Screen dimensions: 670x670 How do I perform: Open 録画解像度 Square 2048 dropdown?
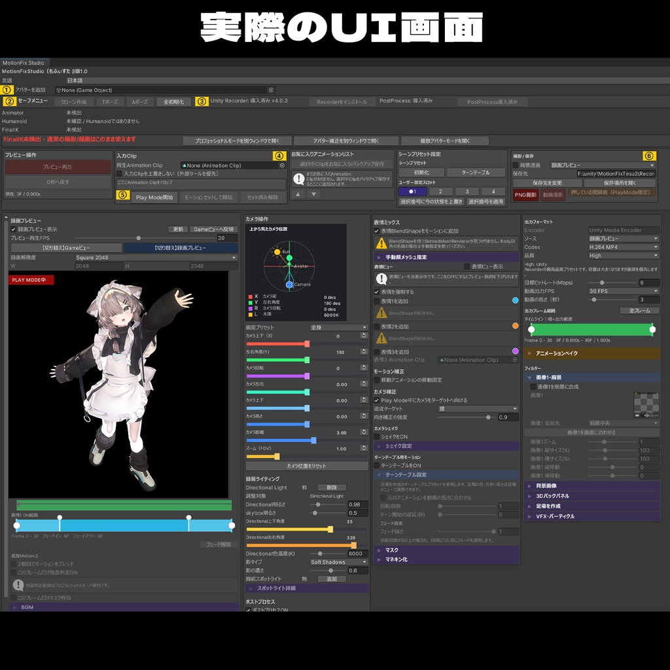tap(156, 258)
